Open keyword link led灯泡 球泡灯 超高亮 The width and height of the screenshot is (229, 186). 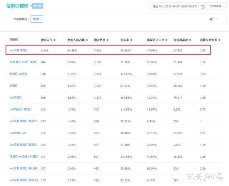pyautogui.click(x=24, y=145)
